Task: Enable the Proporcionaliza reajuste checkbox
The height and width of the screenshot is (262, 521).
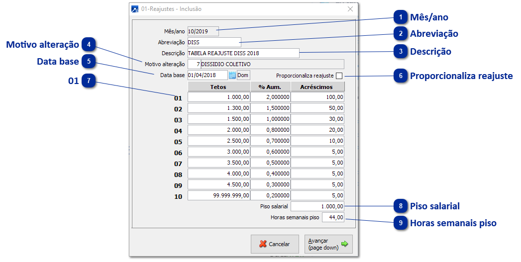Action: 339,76
